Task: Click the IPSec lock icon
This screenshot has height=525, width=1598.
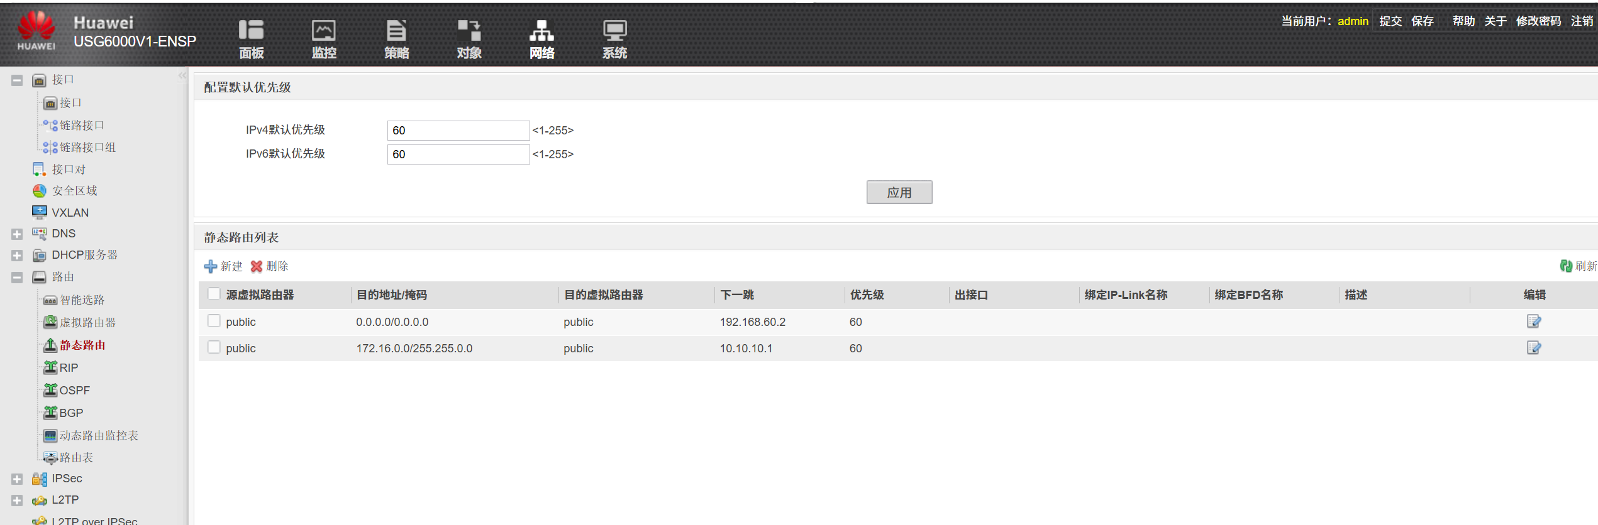Action: tap(39, 479)
